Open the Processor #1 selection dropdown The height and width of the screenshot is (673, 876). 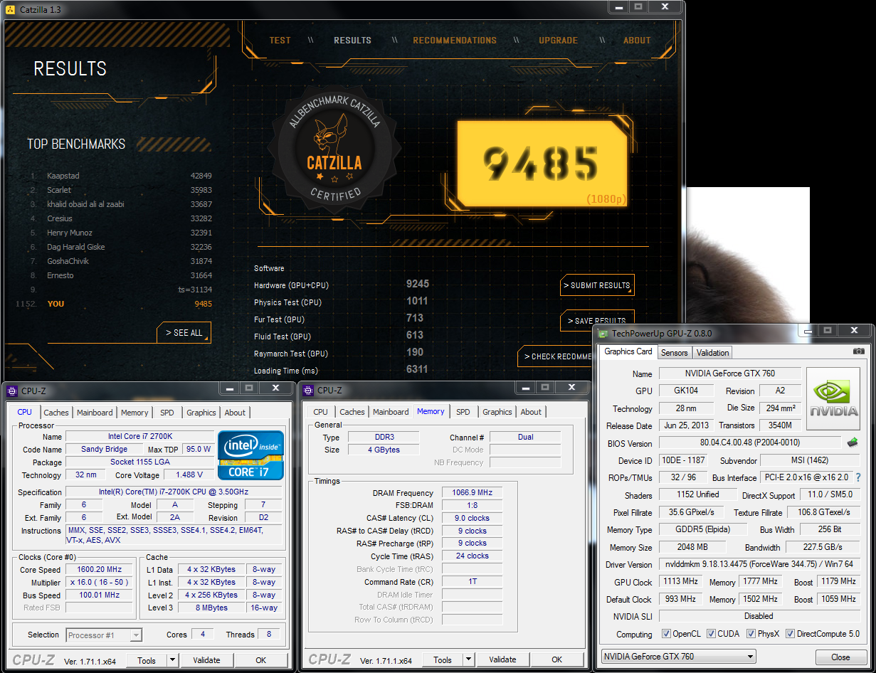(105, 635)
